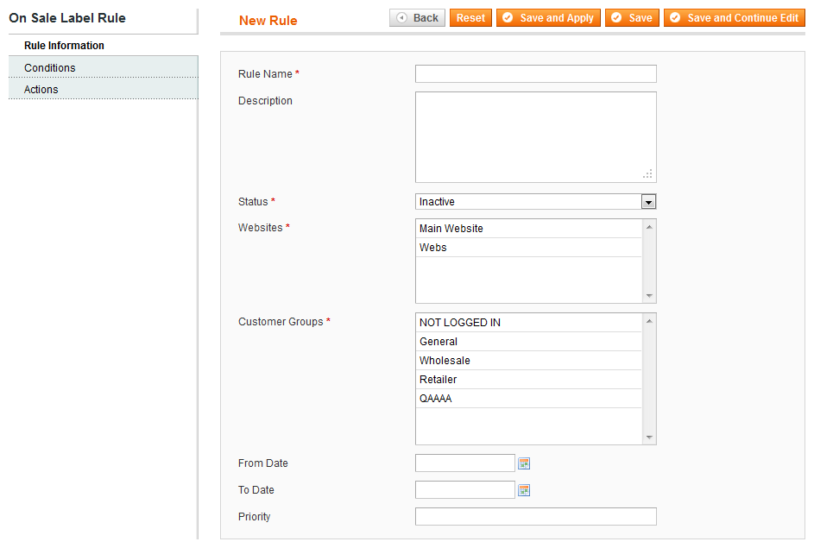814x548 pixels.
Task: Select NOT LOGGED IN customer group
Action: 529,322
